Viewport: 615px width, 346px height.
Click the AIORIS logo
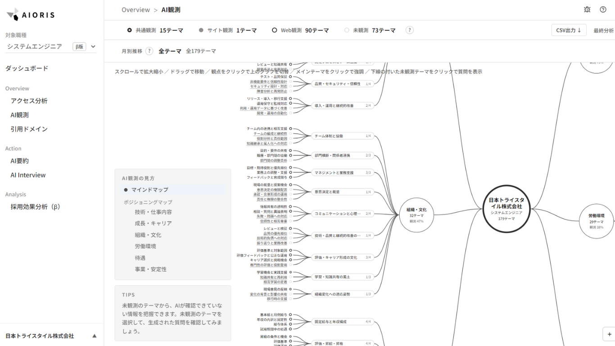(x=31, y=15)
